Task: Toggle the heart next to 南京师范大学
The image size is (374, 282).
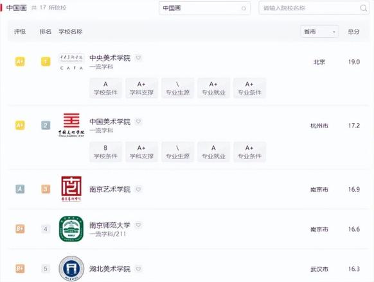Action: [x=138, y=225]
